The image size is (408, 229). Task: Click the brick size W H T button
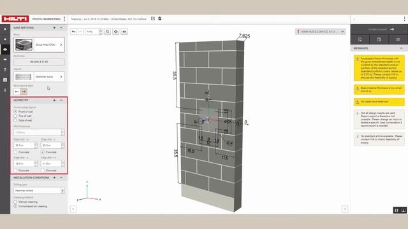(x=39, y=62)
